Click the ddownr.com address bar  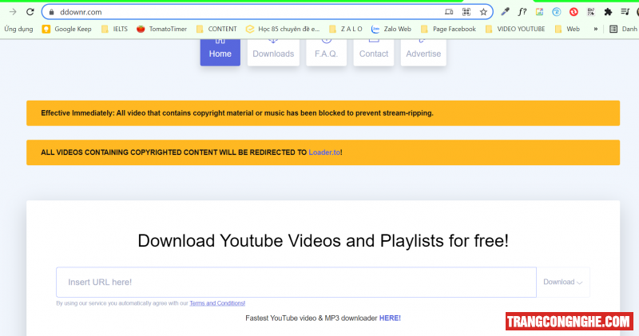point(267,12)
